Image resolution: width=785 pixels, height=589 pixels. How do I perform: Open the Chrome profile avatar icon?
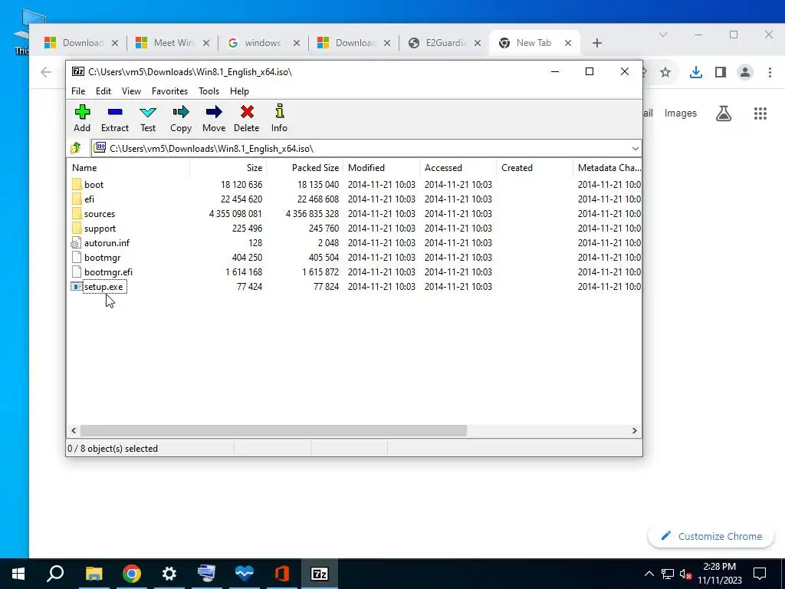[x=745, y=72]
